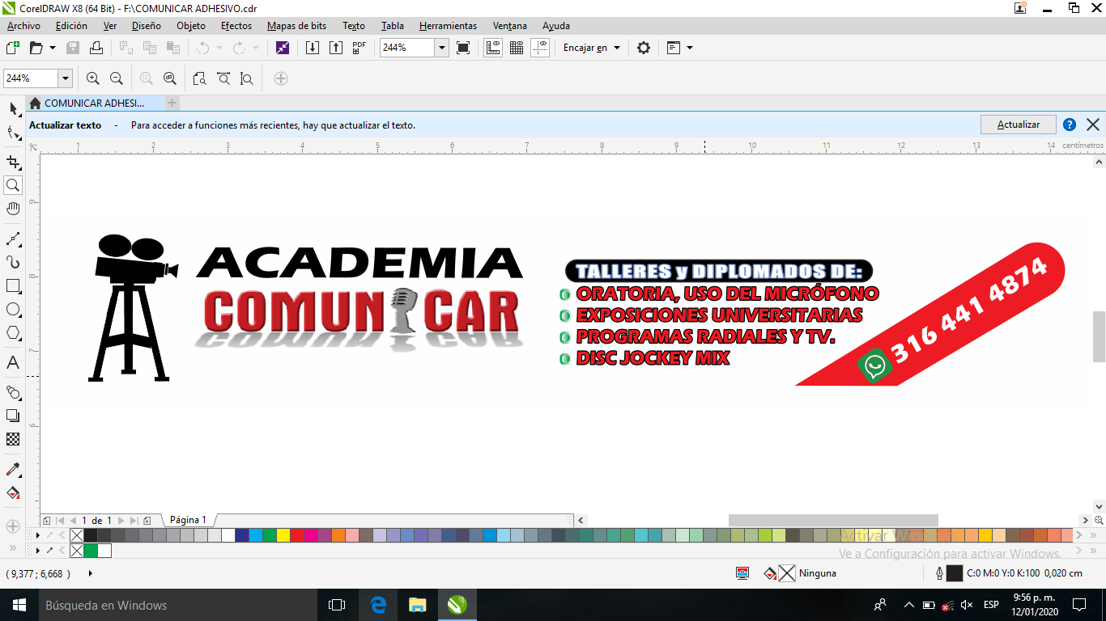1106x621 pixels.
Task: Click the Actualizar button
Action: (x=1018, y=125)
